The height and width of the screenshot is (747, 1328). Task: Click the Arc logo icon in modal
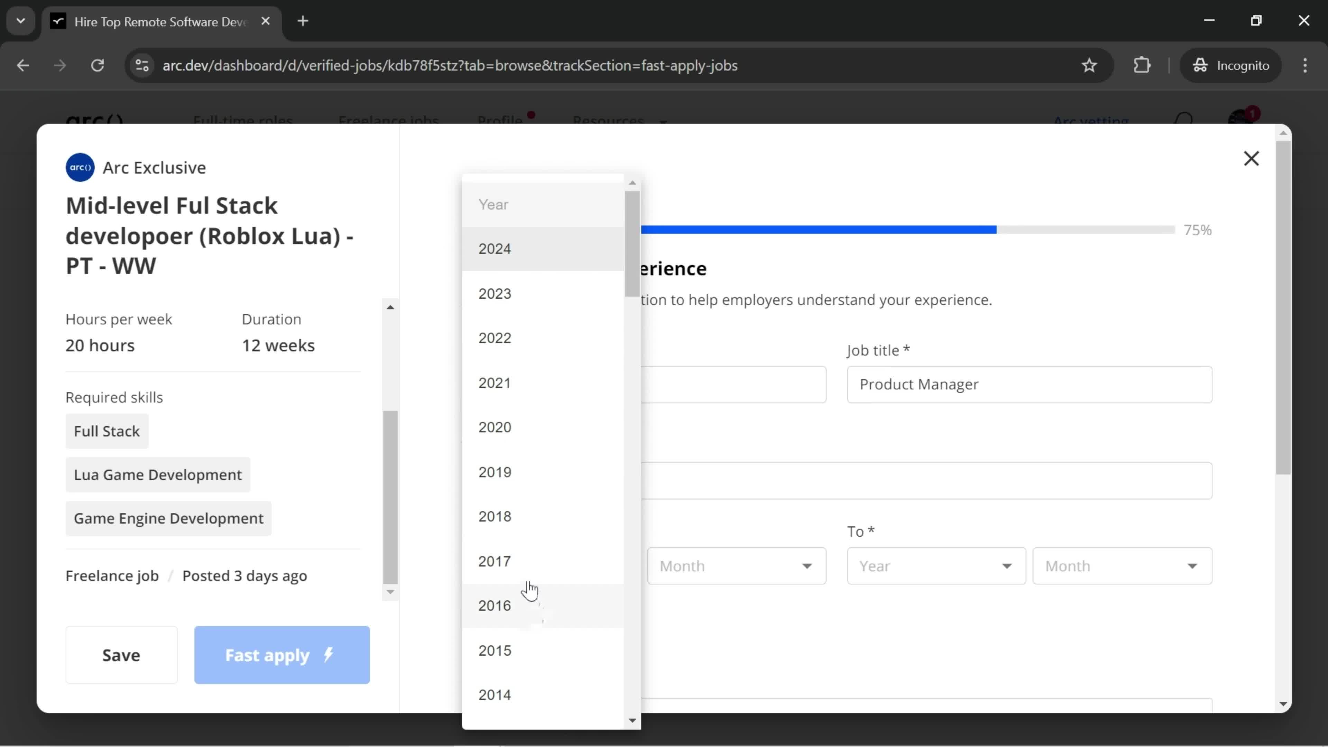pyautogui.click(x=80, y=168)
